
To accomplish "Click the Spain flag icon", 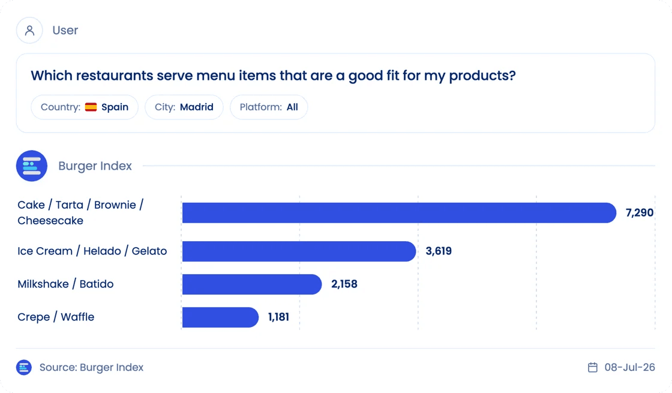I will pyautogui.click(x=91, y=107).
